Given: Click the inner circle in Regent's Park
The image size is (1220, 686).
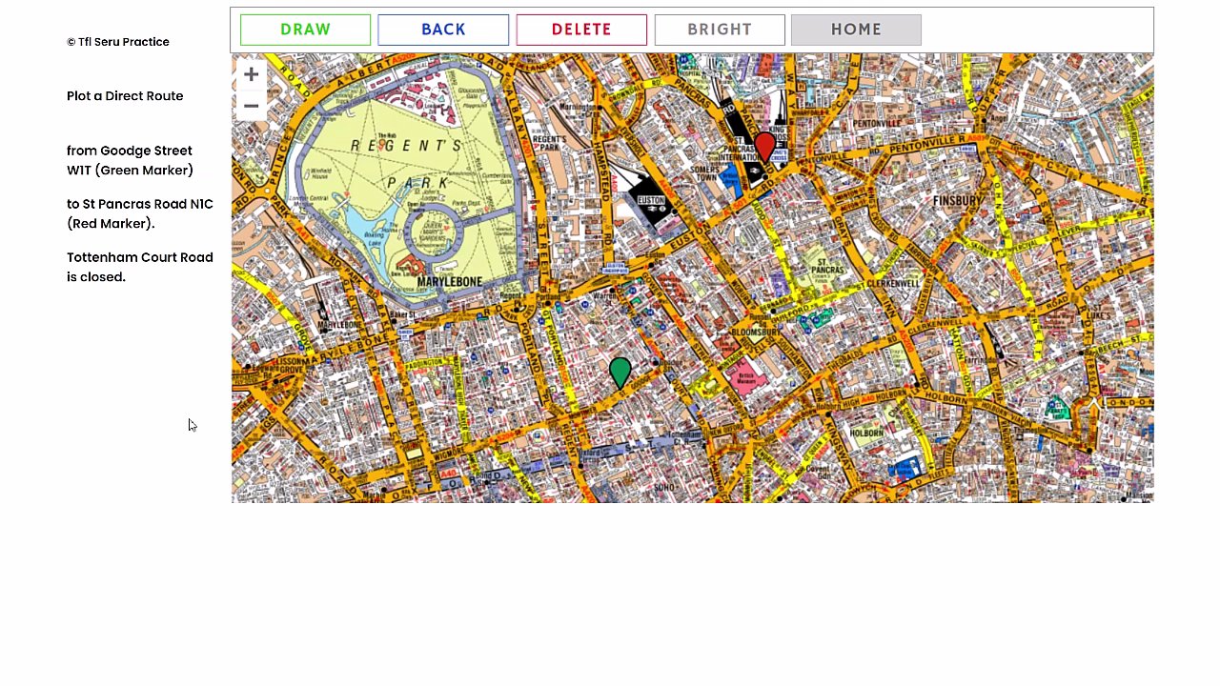Looking at the screenshot, I should (436, 229).
